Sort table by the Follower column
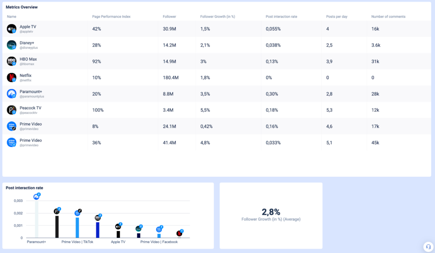 coord(169,17)
